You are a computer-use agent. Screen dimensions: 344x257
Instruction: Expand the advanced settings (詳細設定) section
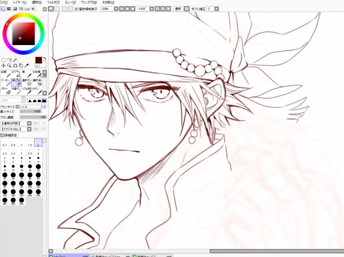click(2, 135)
